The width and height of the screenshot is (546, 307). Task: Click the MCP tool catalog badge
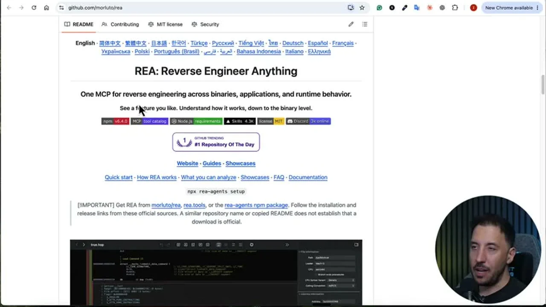pos(149,121)
